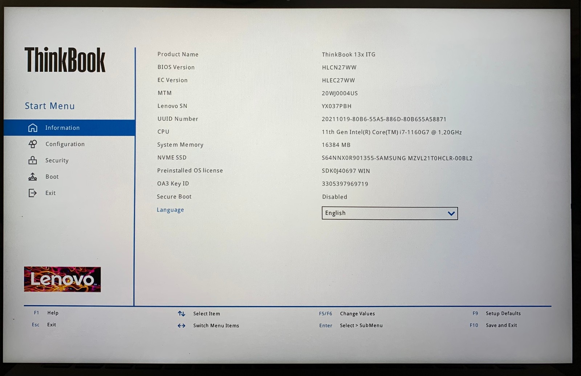Screen dimensions: 581x376
Task: Click the Lenovo SN label
Action: tap(172, 106)
